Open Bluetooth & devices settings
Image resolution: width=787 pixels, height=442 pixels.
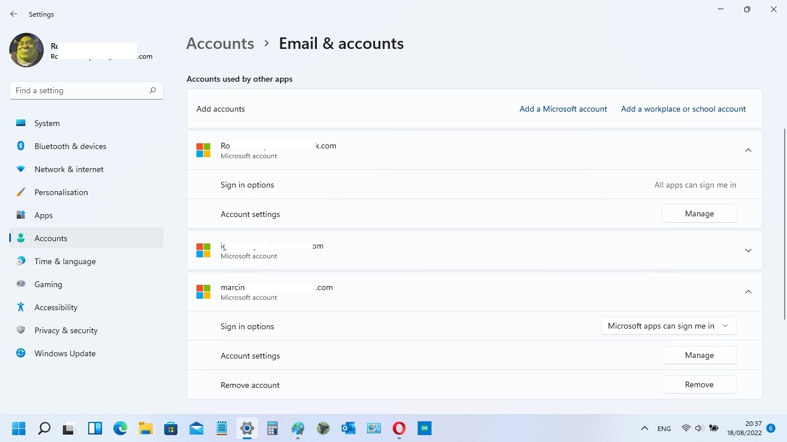click(86, 146)
